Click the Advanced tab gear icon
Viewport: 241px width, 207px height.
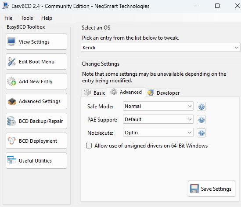tap(114, 92)
